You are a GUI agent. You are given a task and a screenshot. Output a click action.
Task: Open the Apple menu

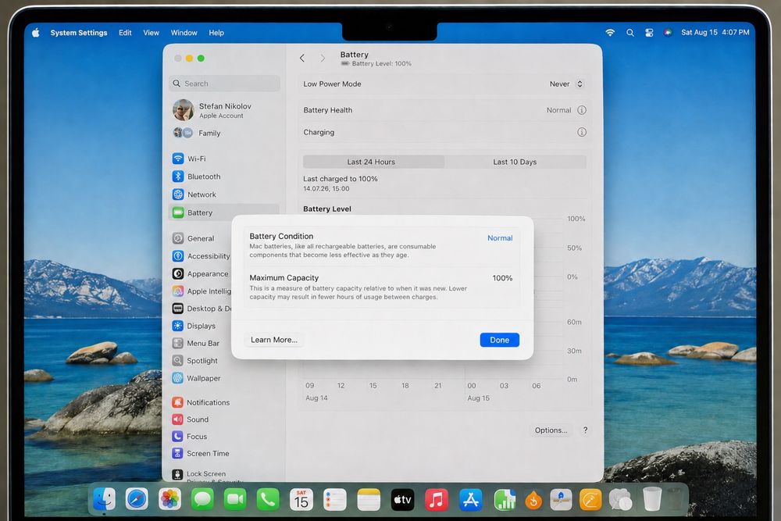tap(36, 32)
